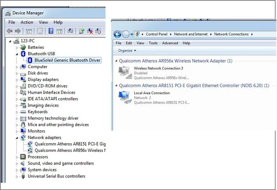Select the Monitors item
The image size is (277, 190).
coord(36,131)
